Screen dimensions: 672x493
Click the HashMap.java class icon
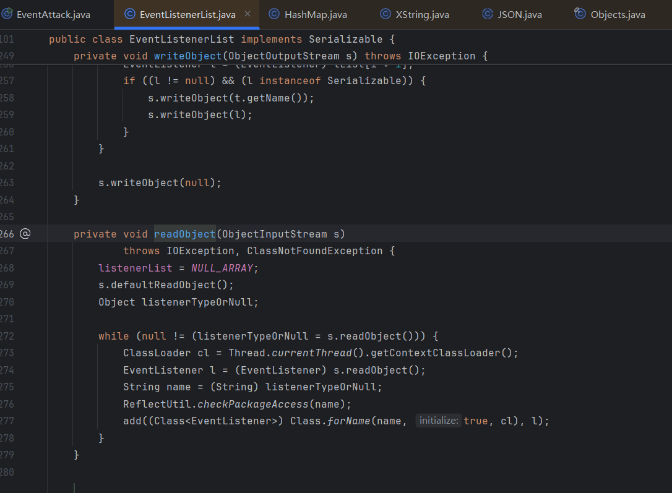pos(274,14)
